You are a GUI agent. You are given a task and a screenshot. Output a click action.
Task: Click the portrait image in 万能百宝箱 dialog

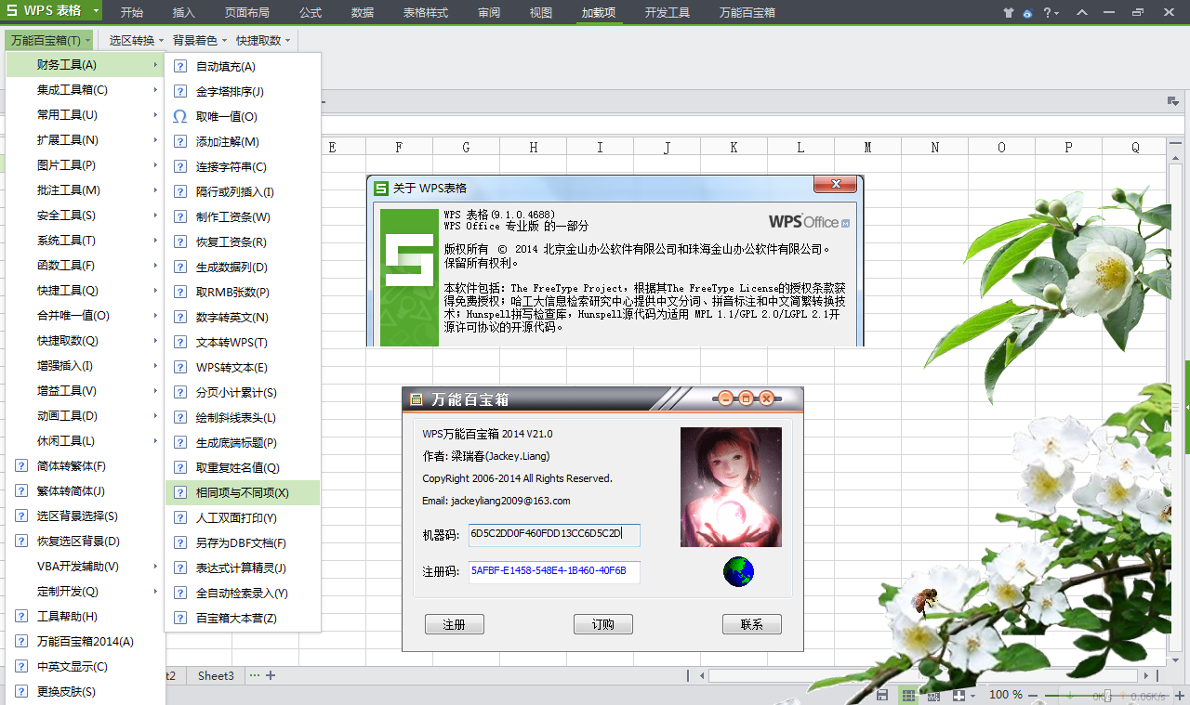pos(731,487)
